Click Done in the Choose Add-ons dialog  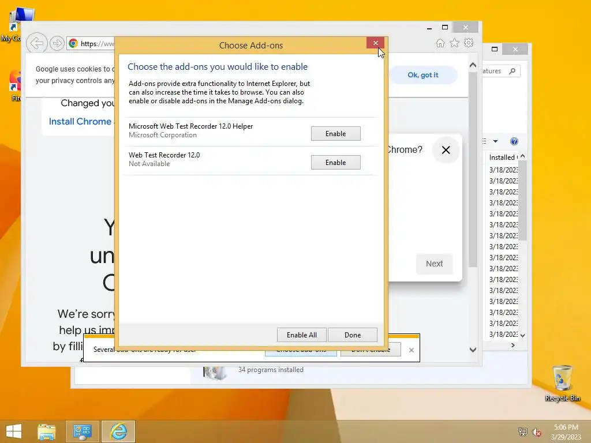(x=353, y=335)
